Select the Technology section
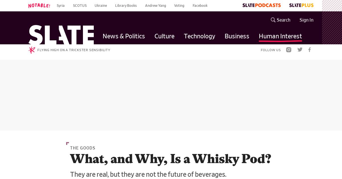Viewport: 342px width, 179px height. point(199,36)
